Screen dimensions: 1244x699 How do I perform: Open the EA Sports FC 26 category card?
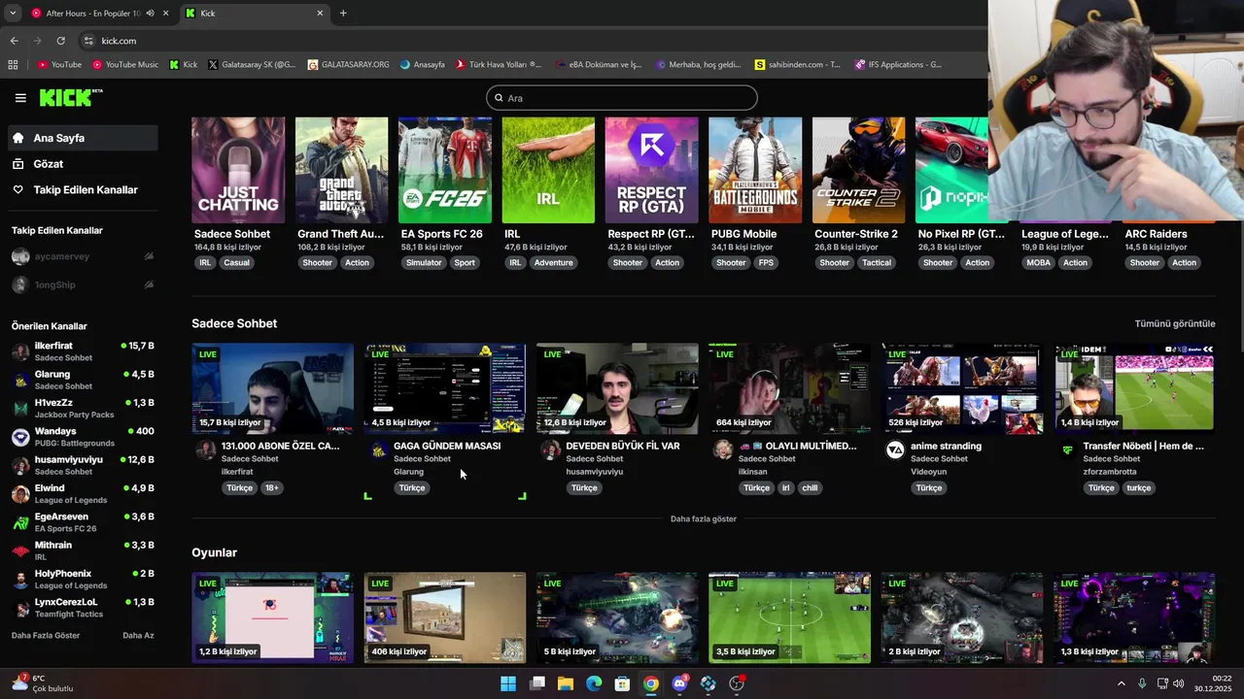445,170
